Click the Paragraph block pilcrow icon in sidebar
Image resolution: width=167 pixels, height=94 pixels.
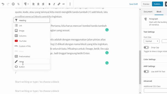pos(146,19)
